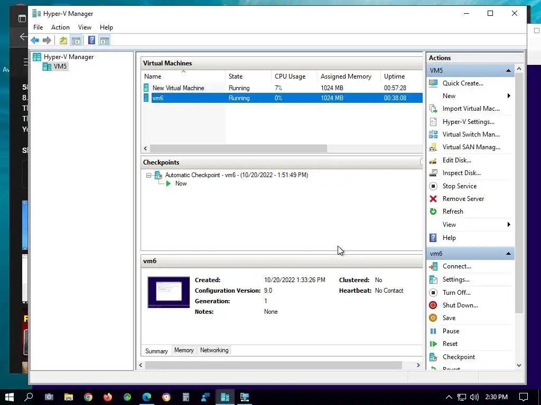Screen dimensions: 541x405
Task: Click the Turn Off icon for vm6
Action: point(433,293)
